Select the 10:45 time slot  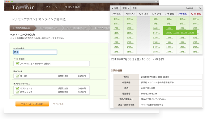pos(191,33)
